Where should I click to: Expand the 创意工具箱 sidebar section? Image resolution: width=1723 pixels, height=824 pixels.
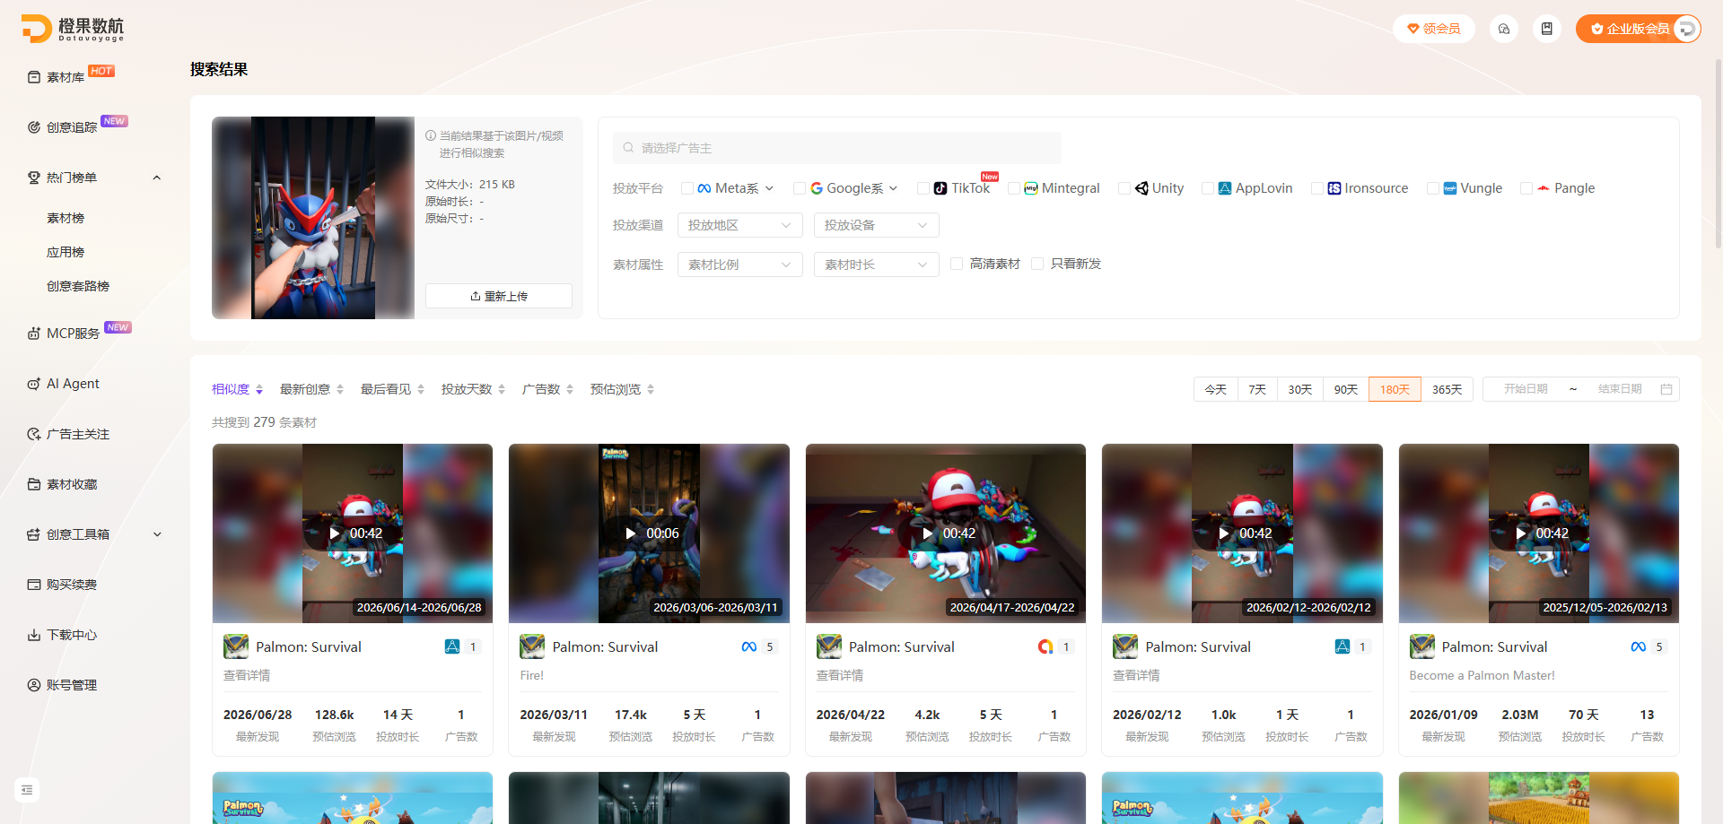(x=157, y=534)
